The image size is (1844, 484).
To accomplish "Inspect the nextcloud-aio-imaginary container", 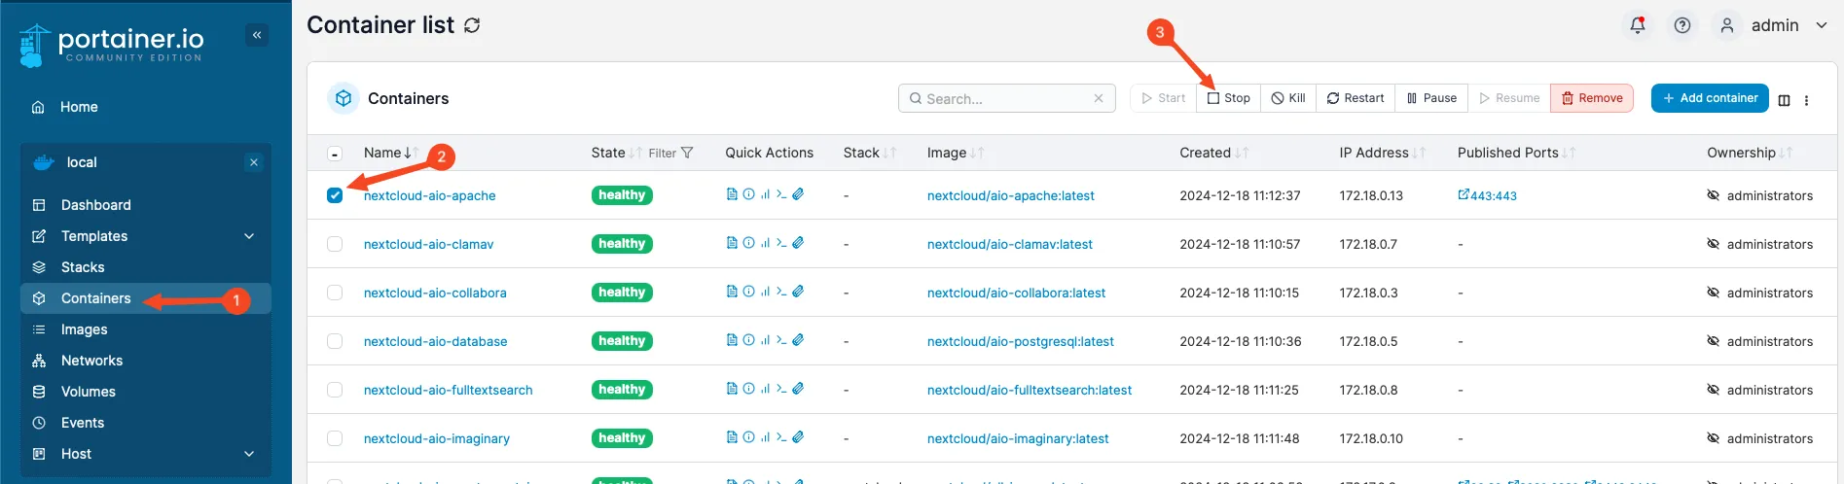I will point(748,437).
